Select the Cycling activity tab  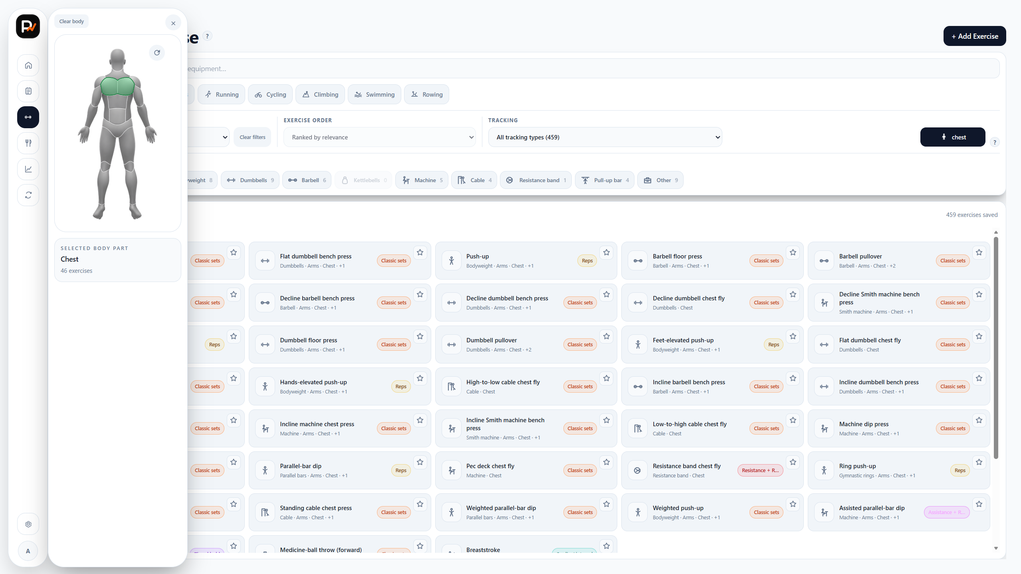tap(270, 95)
